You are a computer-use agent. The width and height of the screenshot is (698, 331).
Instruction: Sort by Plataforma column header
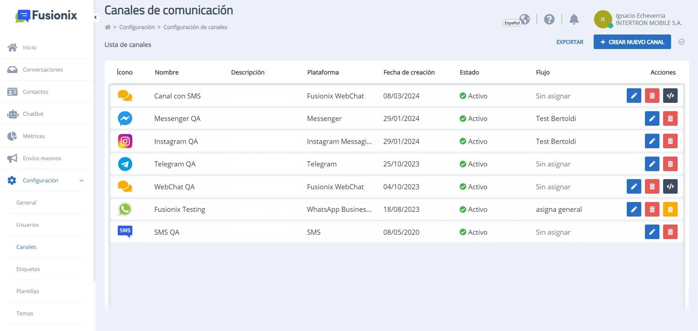pyautogui.click(x=323, y=72)
